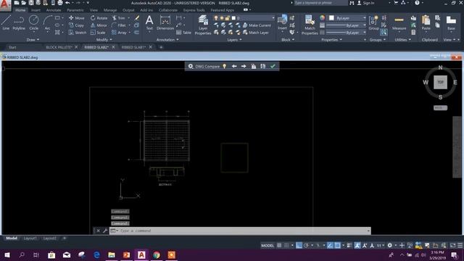Open the Express Tools ribbon tab
The width and height of the screenshot is (464, 261).
tap(194, 10)
